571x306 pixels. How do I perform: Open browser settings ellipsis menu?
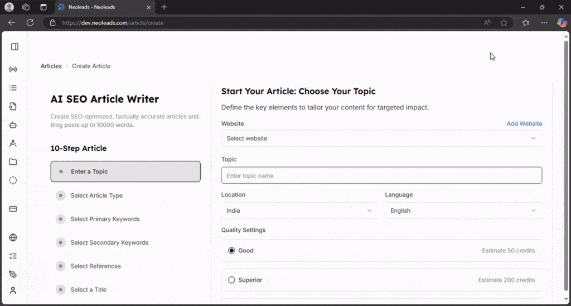click(544, 22)
